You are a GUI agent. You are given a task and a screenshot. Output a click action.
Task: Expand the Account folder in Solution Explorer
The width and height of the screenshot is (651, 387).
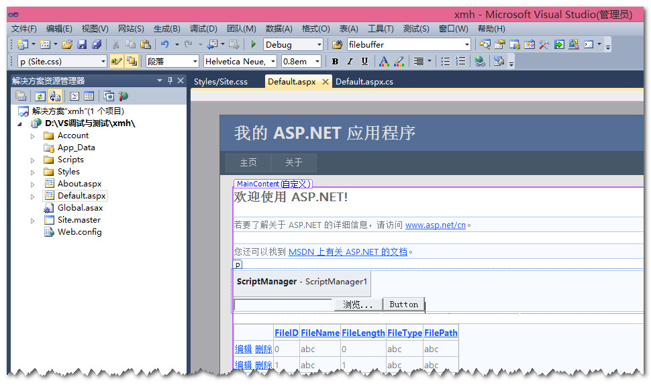coord(32,135)
